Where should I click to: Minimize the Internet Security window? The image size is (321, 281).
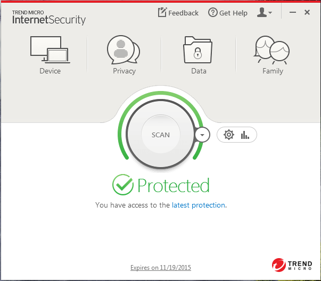tap(293, 12)
